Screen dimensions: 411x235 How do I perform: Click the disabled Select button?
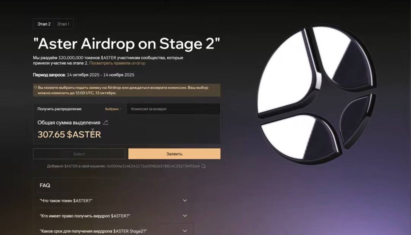79,154
